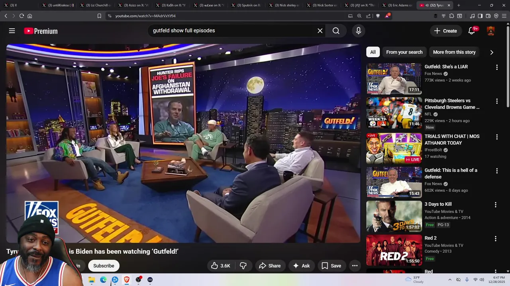The width and height of the screenshot is (510, 286).
Task: Open options for Gutfeld: She's a LIAR
Action: 496,68
